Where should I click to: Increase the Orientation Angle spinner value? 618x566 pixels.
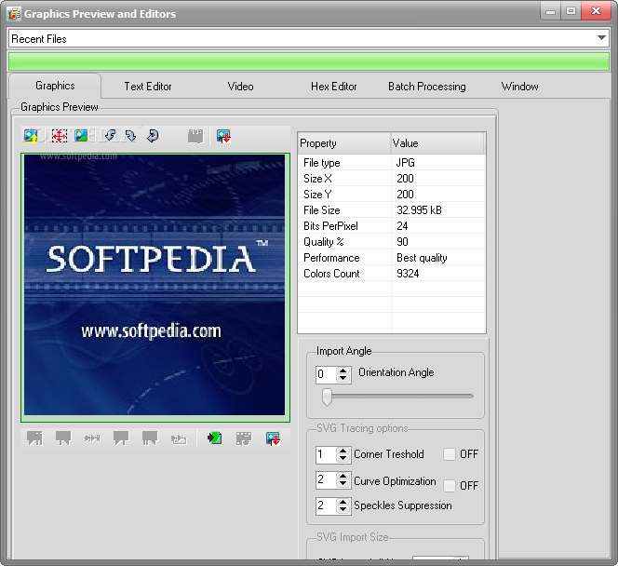point(343,371)
